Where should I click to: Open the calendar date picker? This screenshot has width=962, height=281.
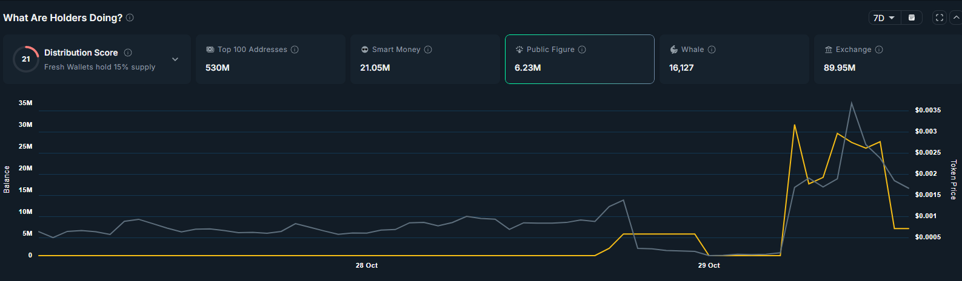click(912, 18)
